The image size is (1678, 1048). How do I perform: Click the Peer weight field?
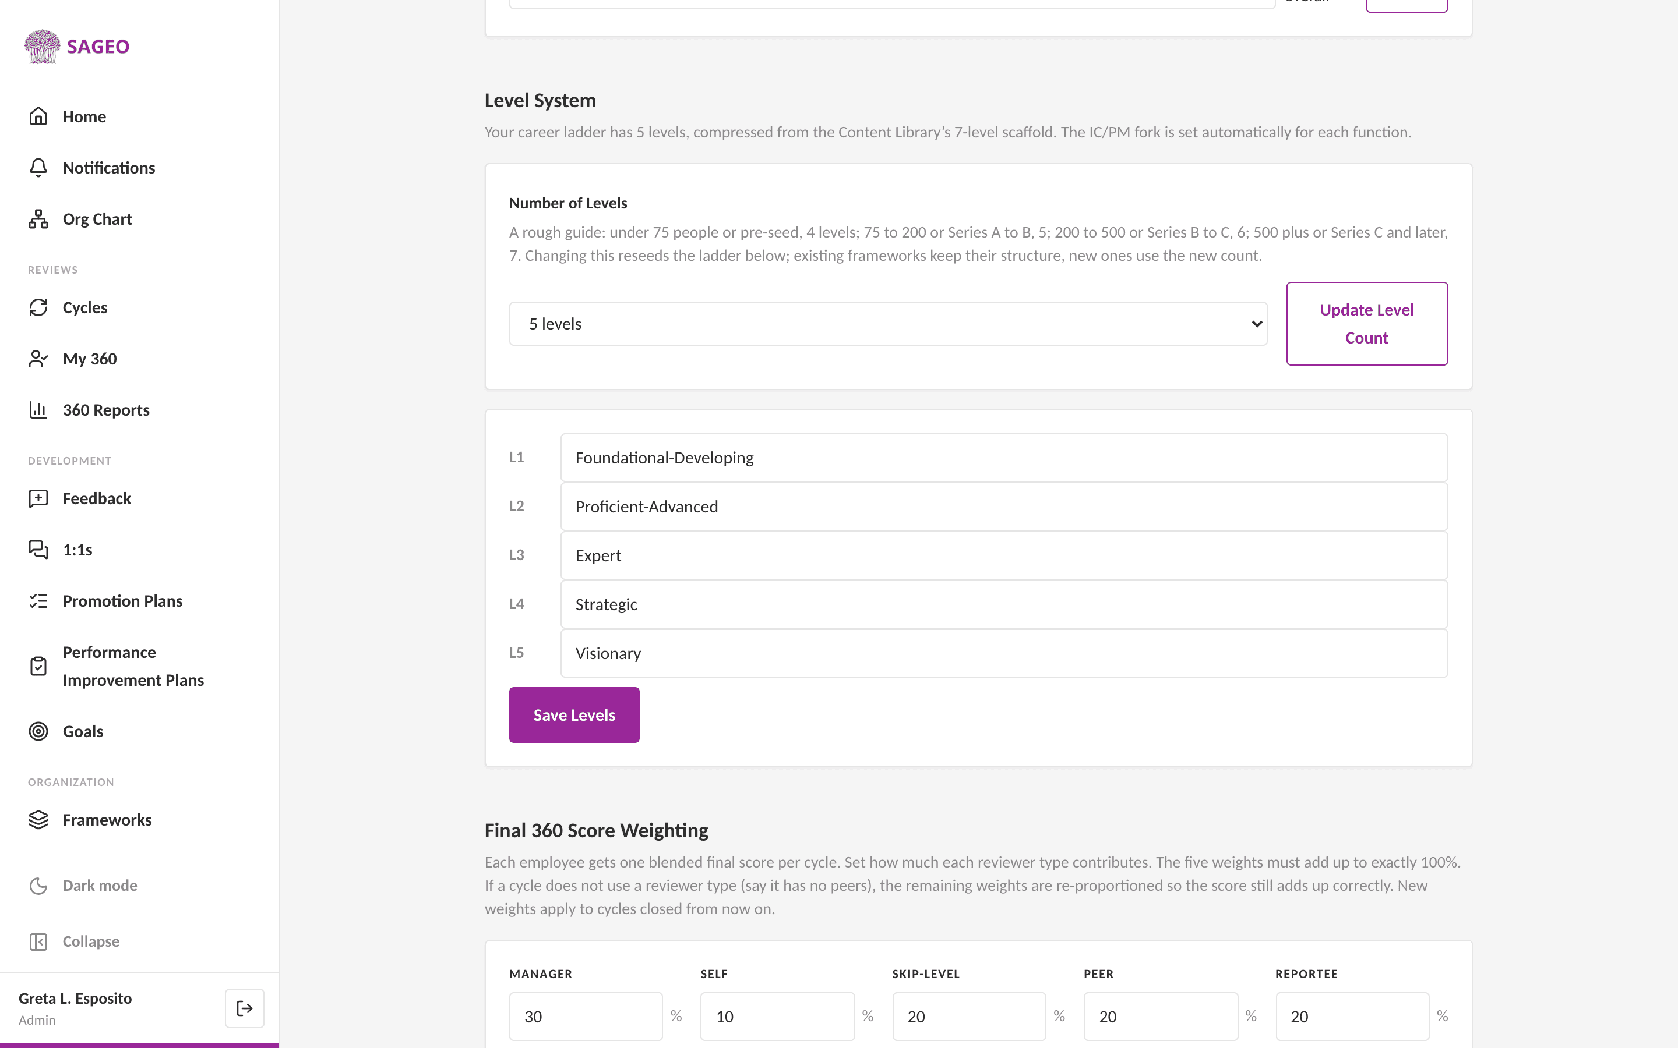click(1161, 1016)
